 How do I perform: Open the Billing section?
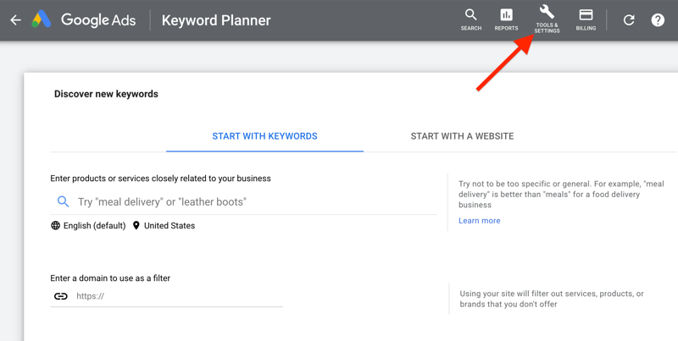pyautogui.click(x=586, y=19)
